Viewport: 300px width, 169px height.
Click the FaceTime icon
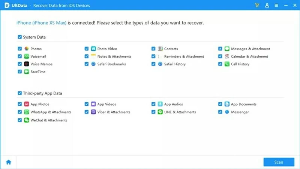click(x=27, y=72)
